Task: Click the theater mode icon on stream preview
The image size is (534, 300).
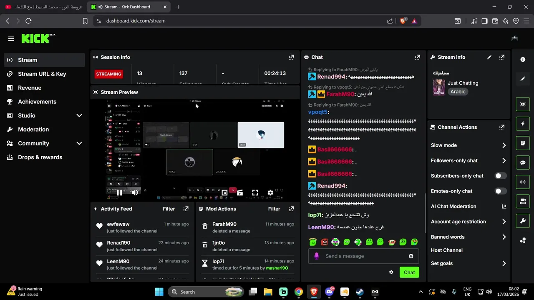Action: point(239,192)
